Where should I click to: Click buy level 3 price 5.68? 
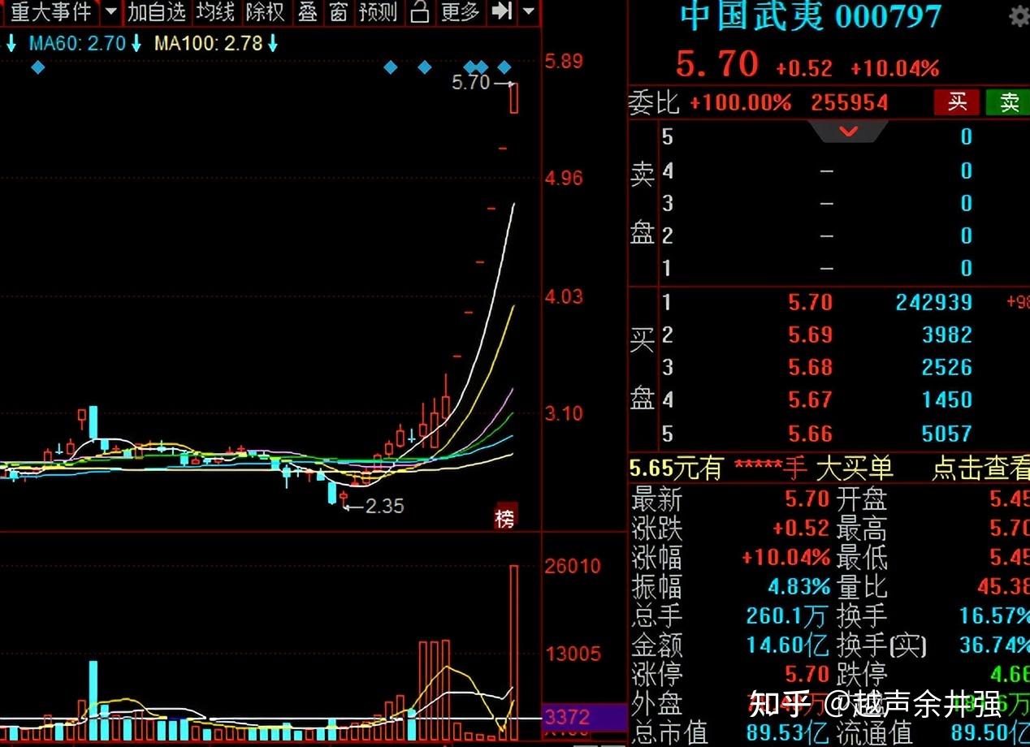click(810, 368)
